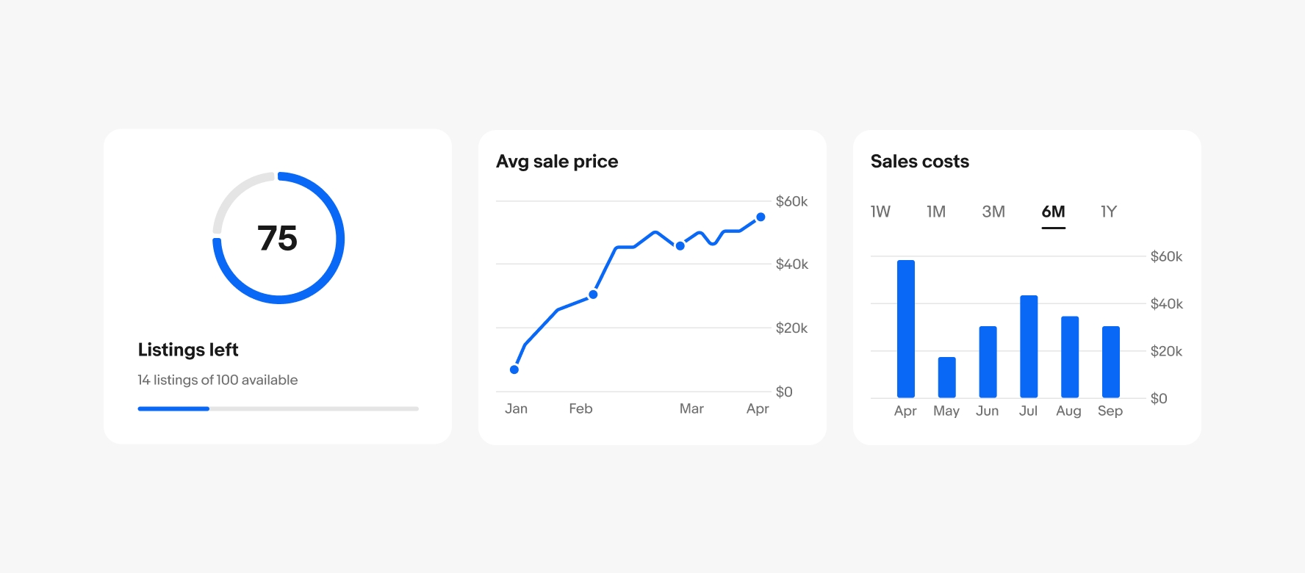Click the Avg sale price title
Viewport: 1305px width, 573px height.
557,162
